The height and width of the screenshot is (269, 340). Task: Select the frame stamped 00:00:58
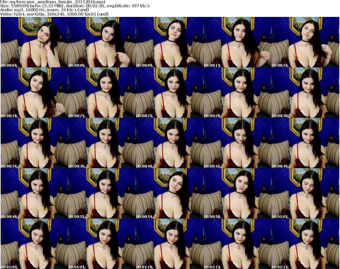click(x=238, y=194)
